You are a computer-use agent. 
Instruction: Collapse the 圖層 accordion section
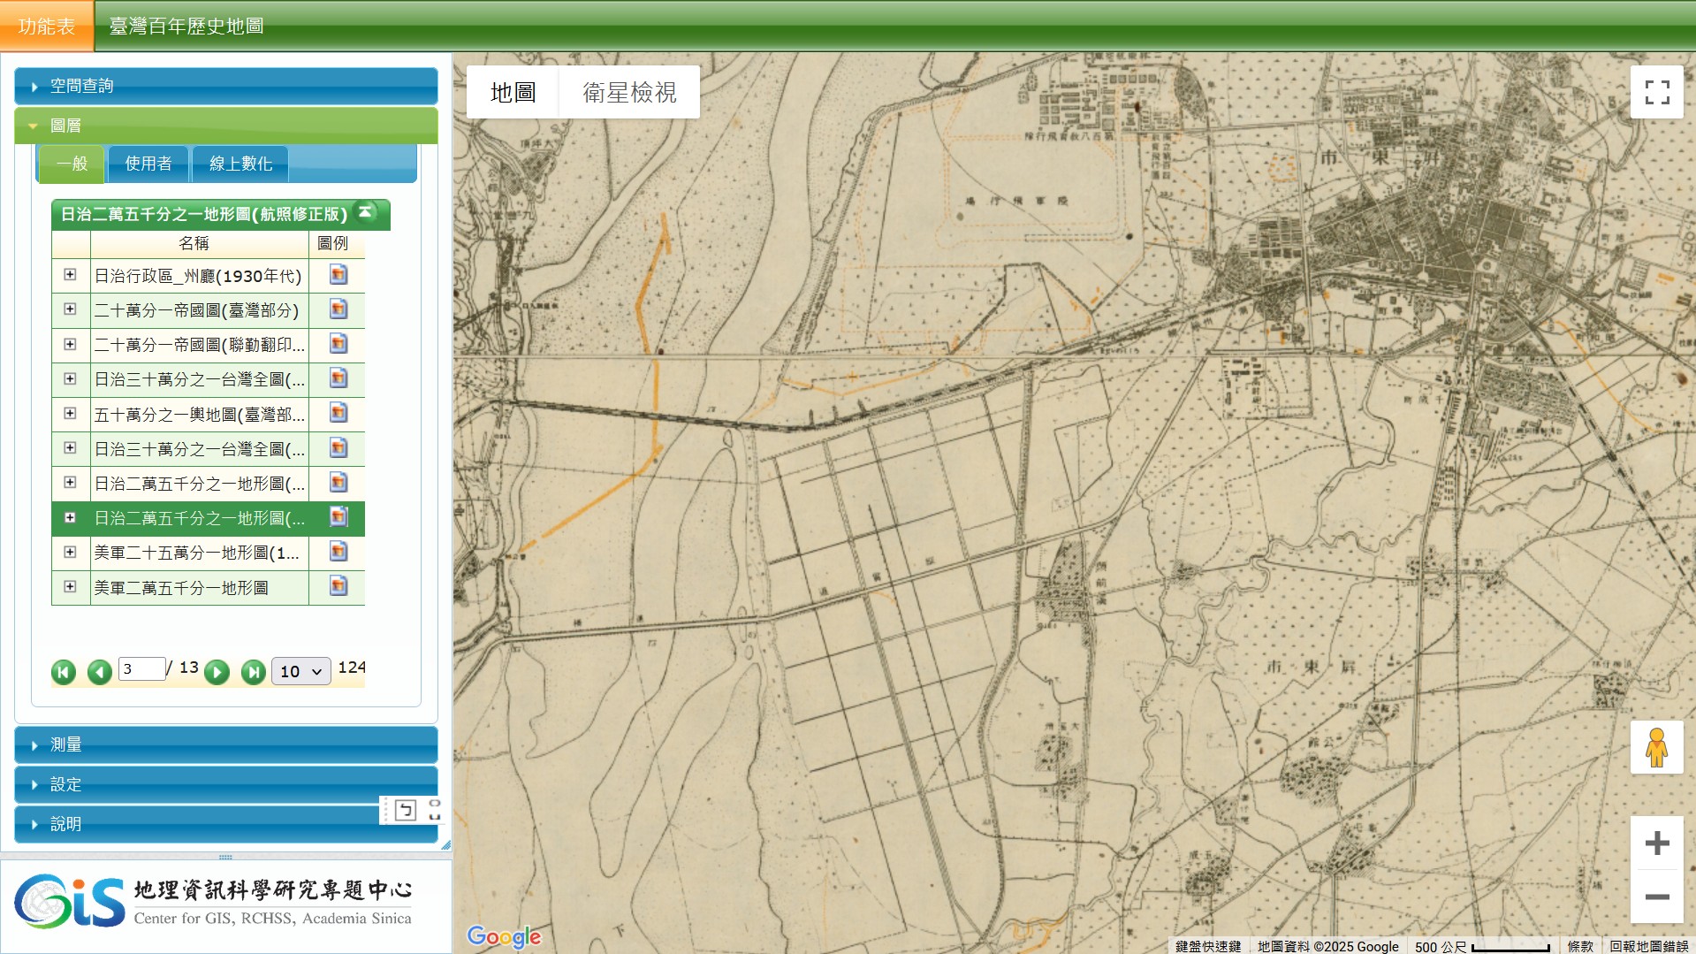(226, 126)
